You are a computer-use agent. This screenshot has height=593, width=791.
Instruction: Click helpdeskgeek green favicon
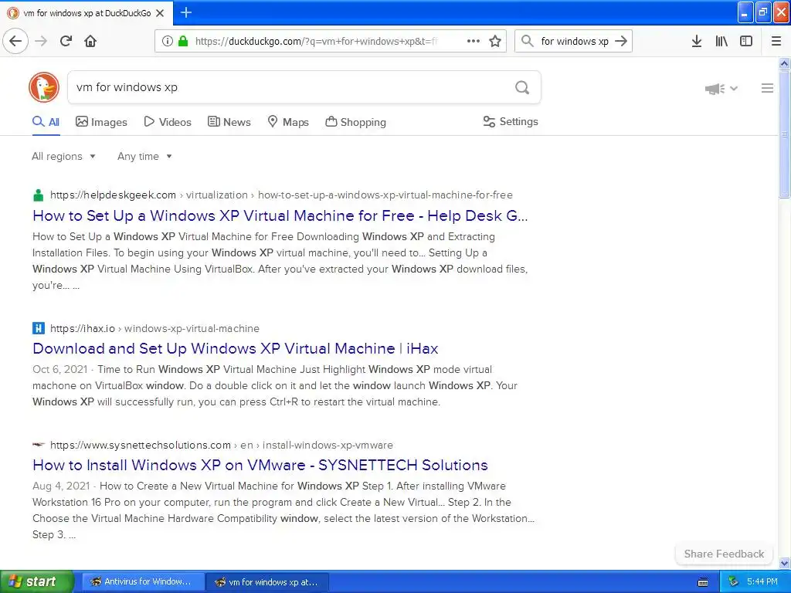point(39,195)
